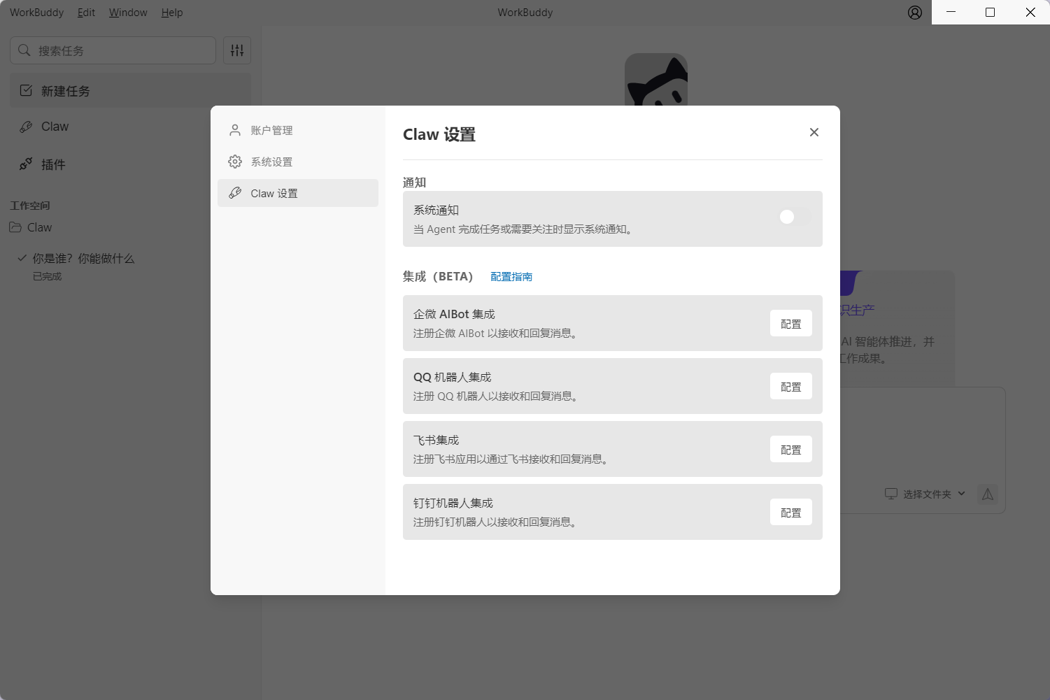The image size is (1050, 700).
Task: Open Claw in the main sidebar
Action: [130, 127]
